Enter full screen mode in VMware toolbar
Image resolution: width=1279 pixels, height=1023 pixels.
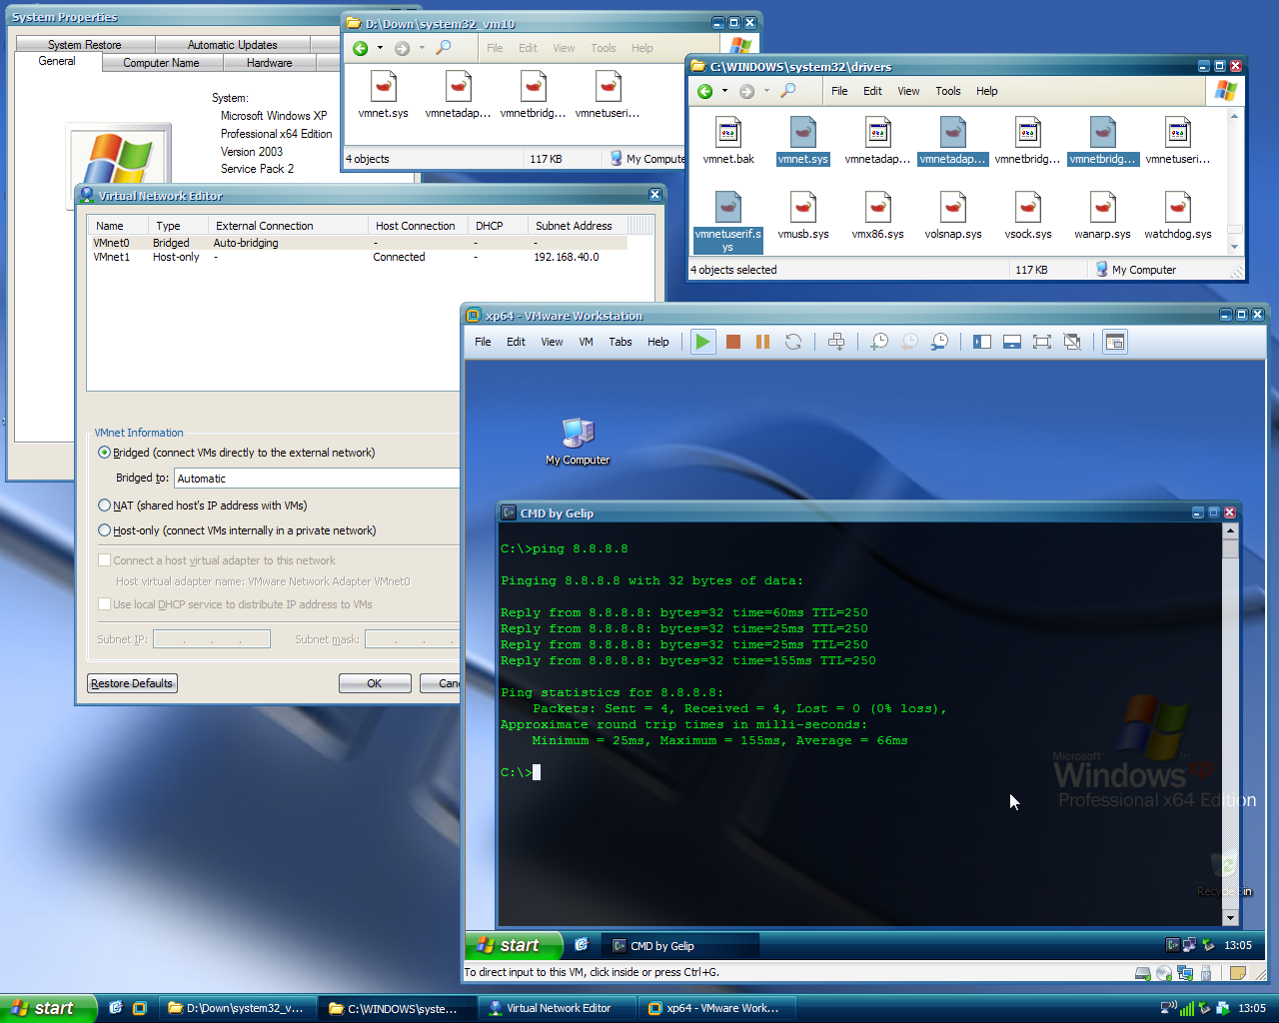click(x=1042, y=342)
